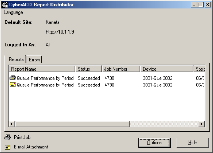Click the Hide button
213x153 pixels.
[193, 143]
